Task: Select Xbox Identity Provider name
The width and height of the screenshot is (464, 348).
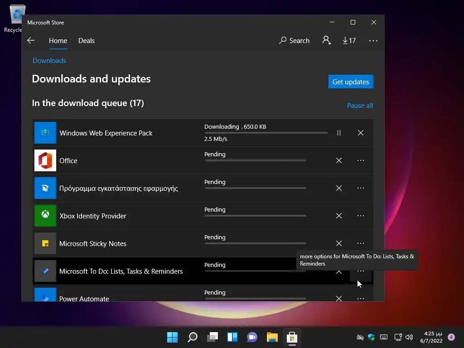Action: click(x=93, y=216)
